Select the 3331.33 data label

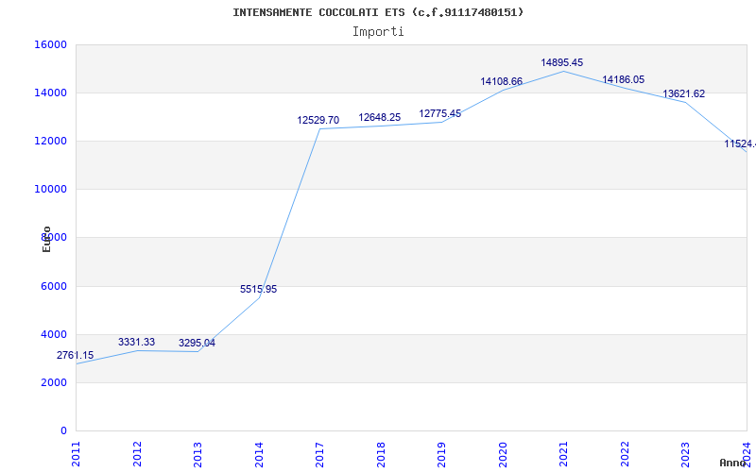136,342
